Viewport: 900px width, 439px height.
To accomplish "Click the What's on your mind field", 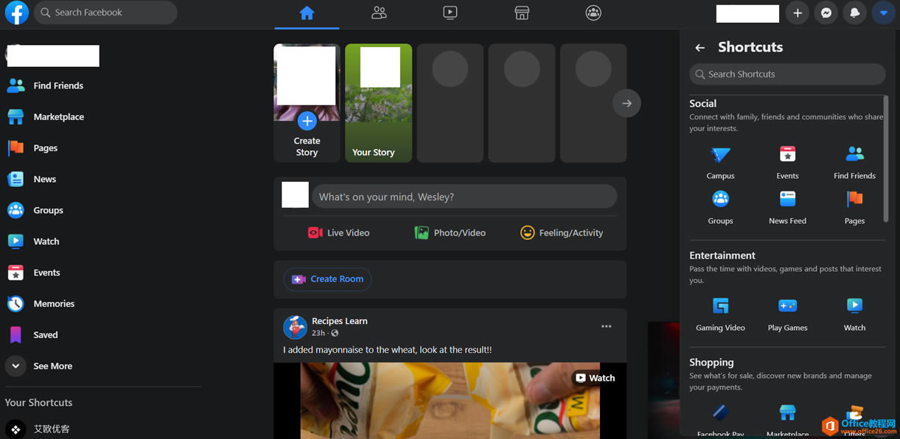I will click(x=464, y=197).
